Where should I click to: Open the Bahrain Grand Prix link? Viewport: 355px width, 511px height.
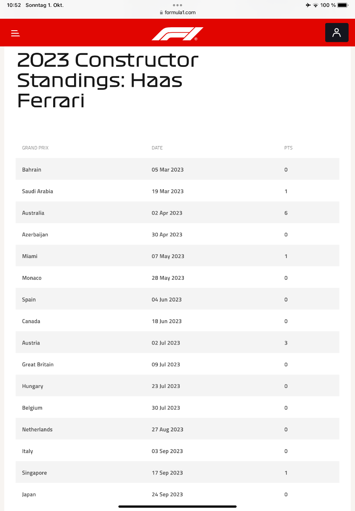click(32, 169)
